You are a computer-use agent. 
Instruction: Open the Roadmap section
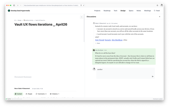click(x=107, y=11)
